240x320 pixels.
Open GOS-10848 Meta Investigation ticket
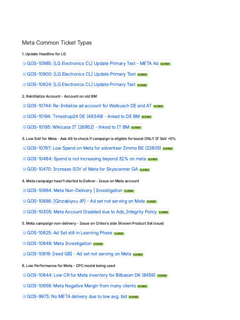click(x=59, y=243)
